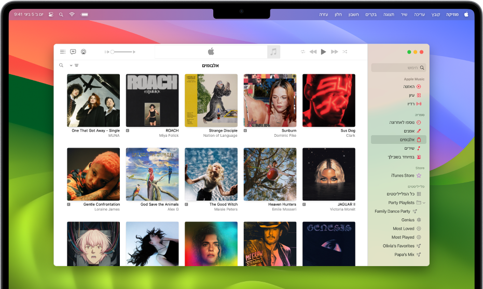Open The Good Witch album cover

tap(211, 174)
